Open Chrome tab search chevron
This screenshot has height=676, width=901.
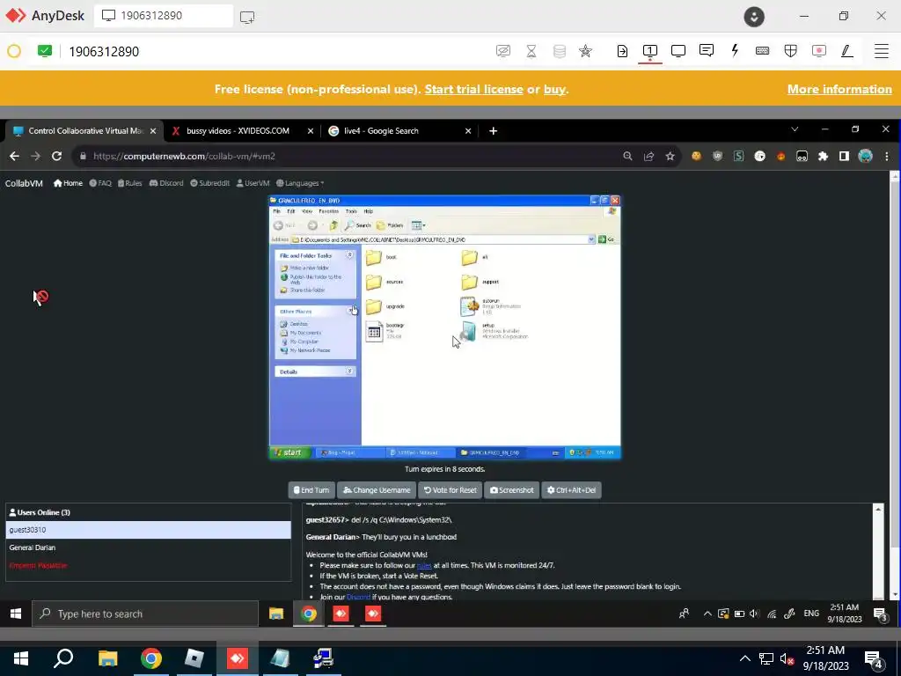(x=795, y=130)
